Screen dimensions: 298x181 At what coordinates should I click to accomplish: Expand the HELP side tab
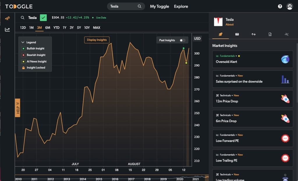17,108
